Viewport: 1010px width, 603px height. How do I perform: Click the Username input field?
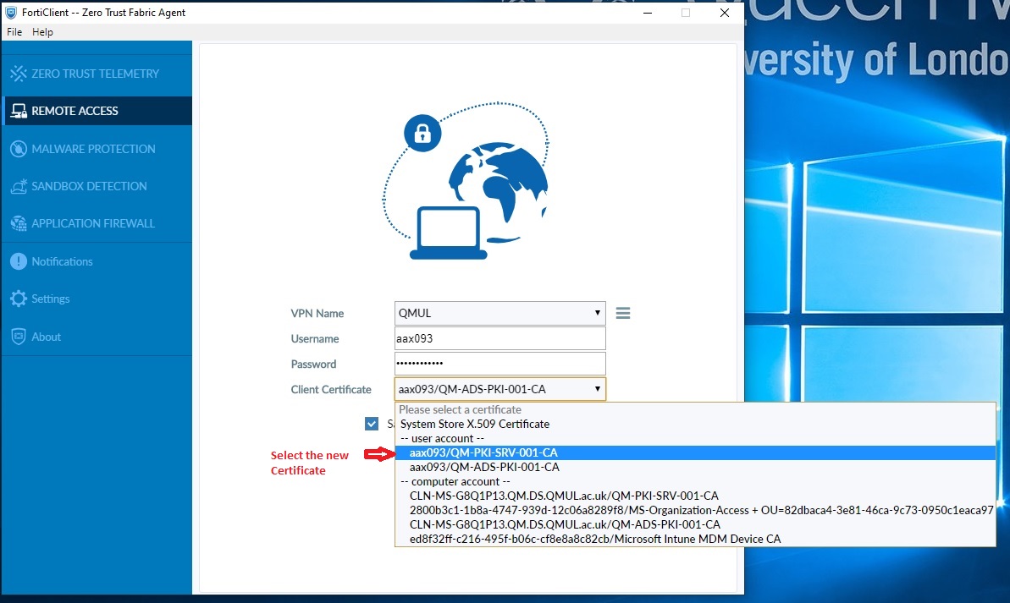(x=499, y=338)
